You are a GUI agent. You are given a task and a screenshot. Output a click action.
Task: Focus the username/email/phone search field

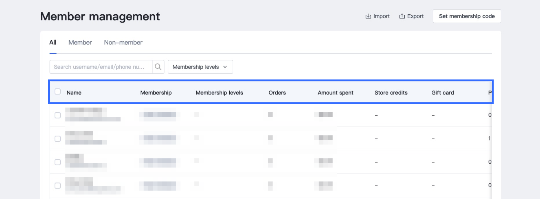tap(100, 67)
